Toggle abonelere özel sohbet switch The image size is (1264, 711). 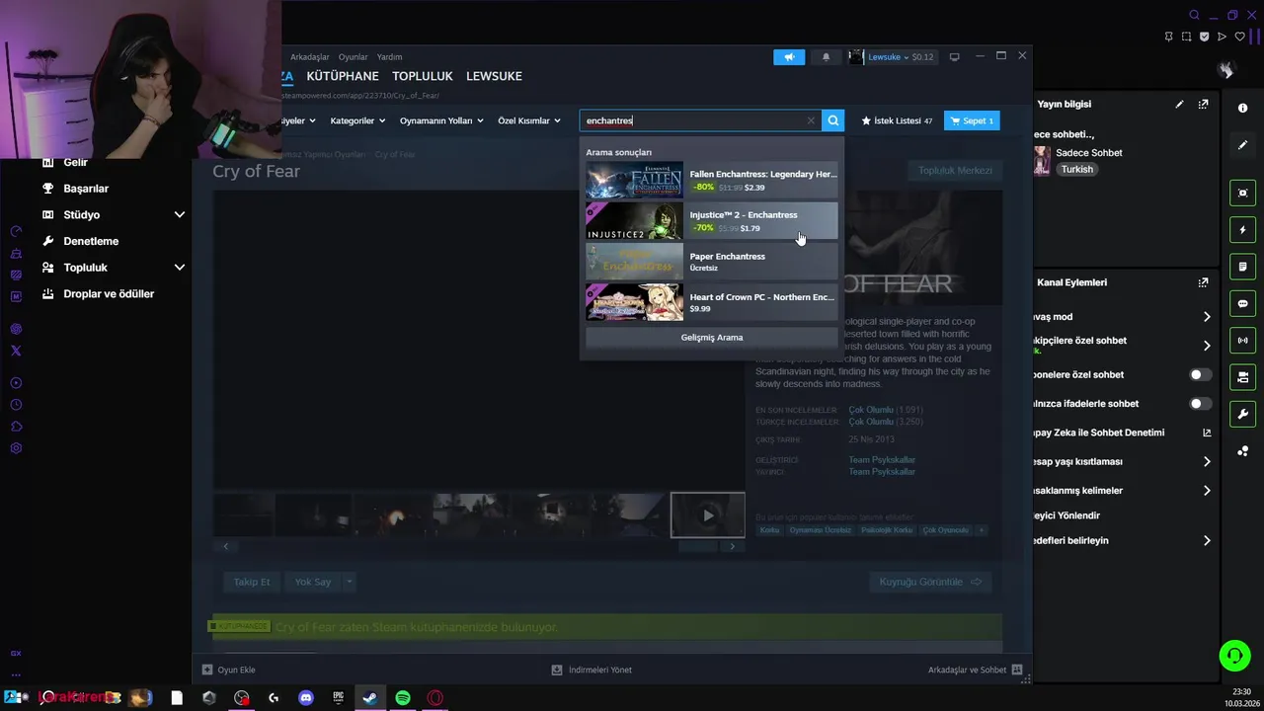(1200, 374)
